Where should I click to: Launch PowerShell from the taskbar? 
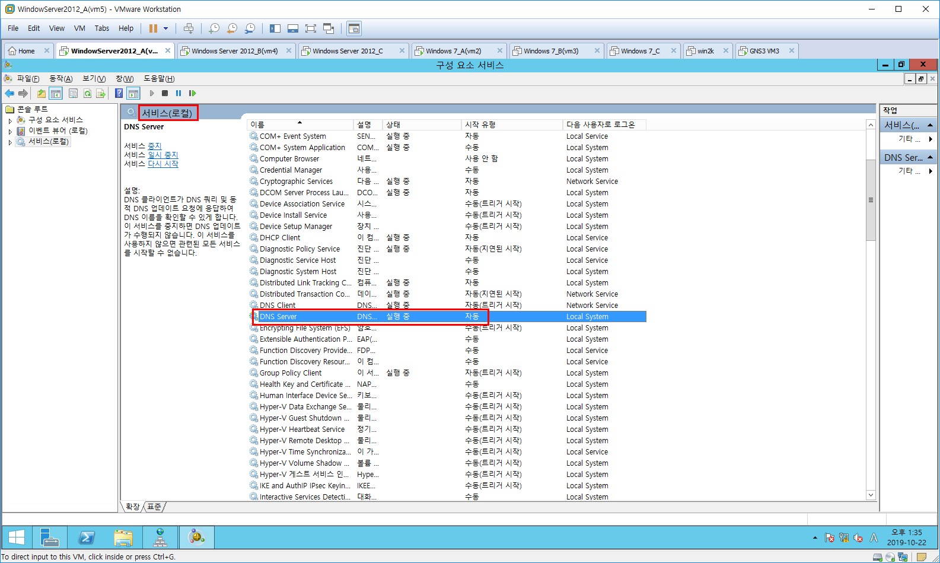click(86, 537)
